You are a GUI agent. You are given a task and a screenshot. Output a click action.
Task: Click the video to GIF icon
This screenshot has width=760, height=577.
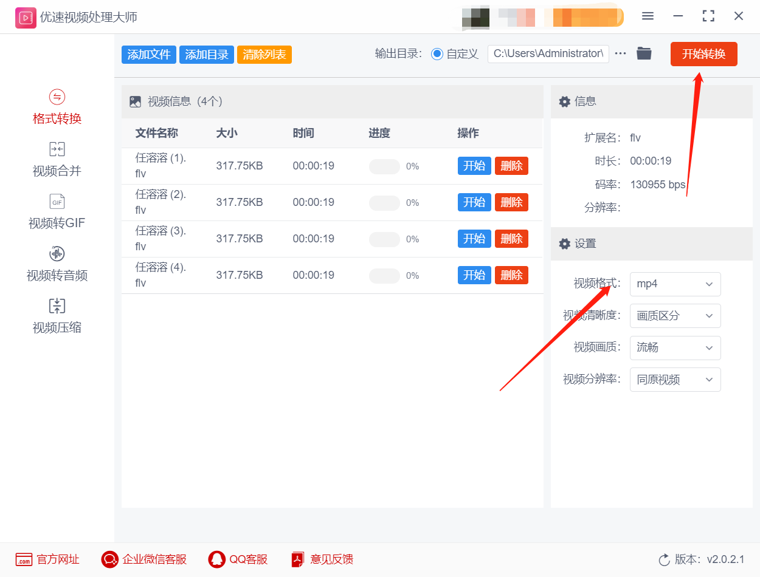[57, 202]
